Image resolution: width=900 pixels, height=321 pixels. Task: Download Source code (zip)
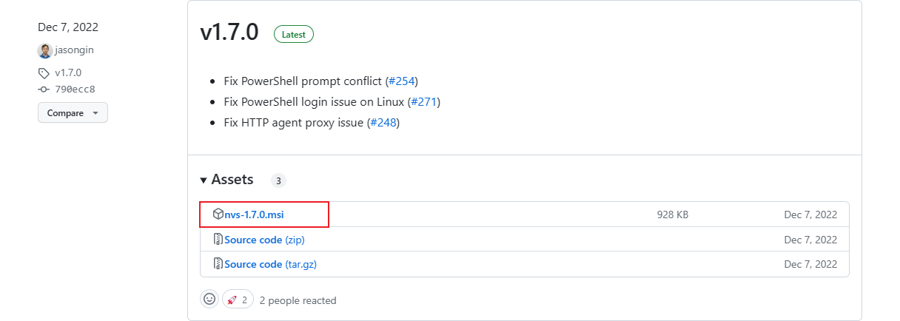(264, 240)
